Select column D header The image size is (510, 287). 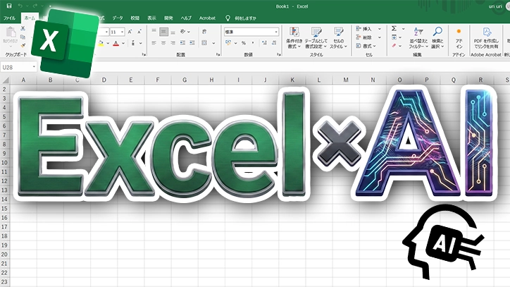pyautogui.click(x=103, y=80)
